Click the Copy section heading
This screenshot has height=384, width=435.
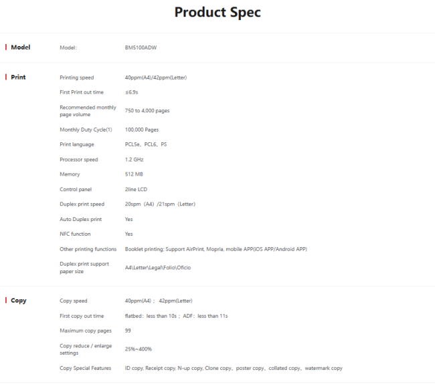click(x=19, y=301)
